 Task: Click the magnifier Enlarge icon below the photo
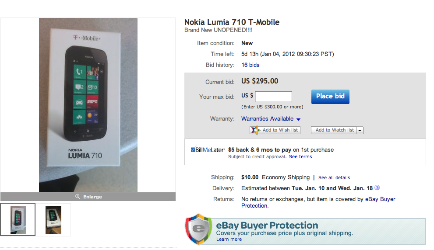coord(78,197)
